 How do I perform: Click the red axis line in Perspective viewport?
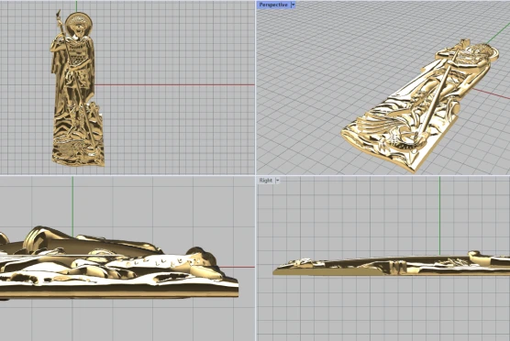point(491,93)
